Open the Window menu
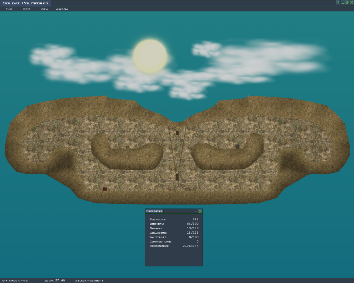The height and width of the screenshot is (283, 354). (62, 9)
